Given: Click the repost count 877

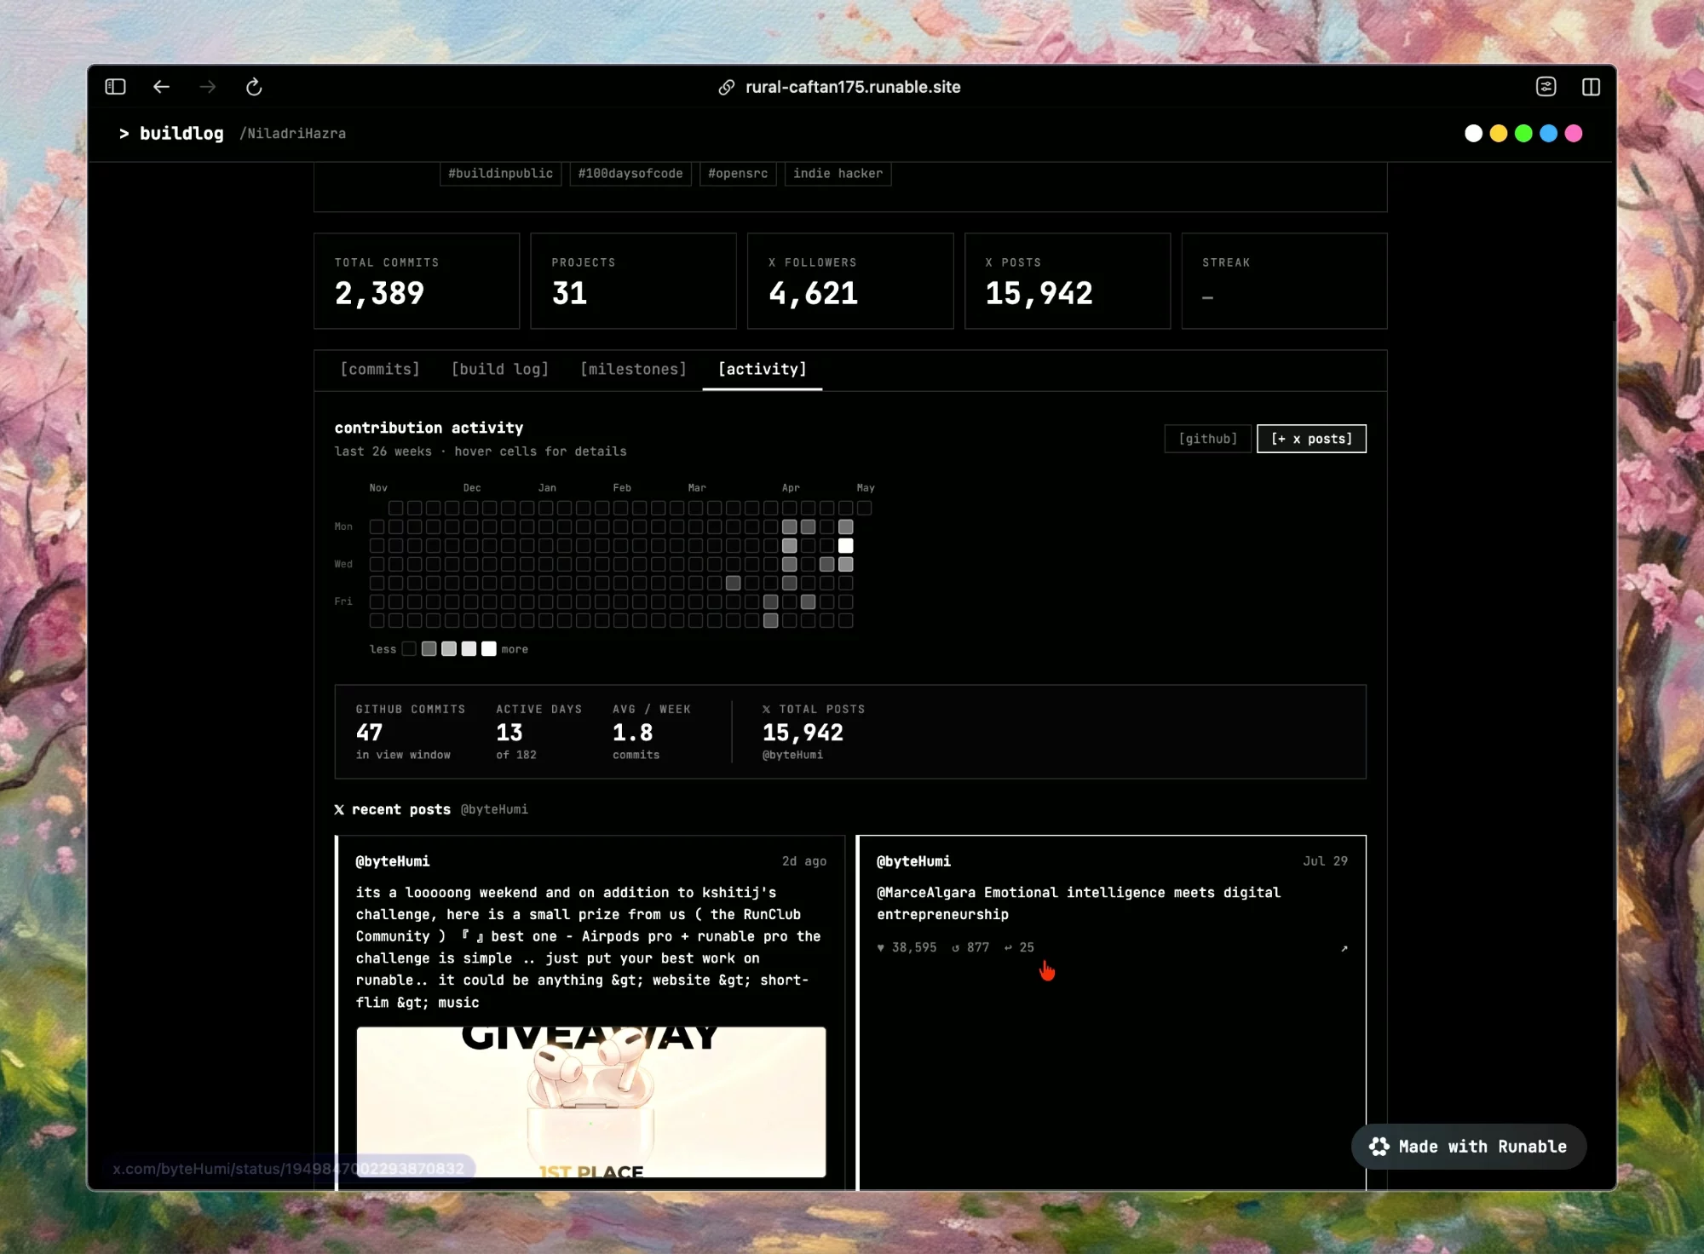Looking at the screenshot, I should (970, 947).
